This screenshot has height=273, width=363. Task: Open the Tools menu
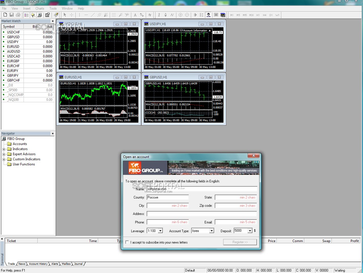(x=53, y=8)
